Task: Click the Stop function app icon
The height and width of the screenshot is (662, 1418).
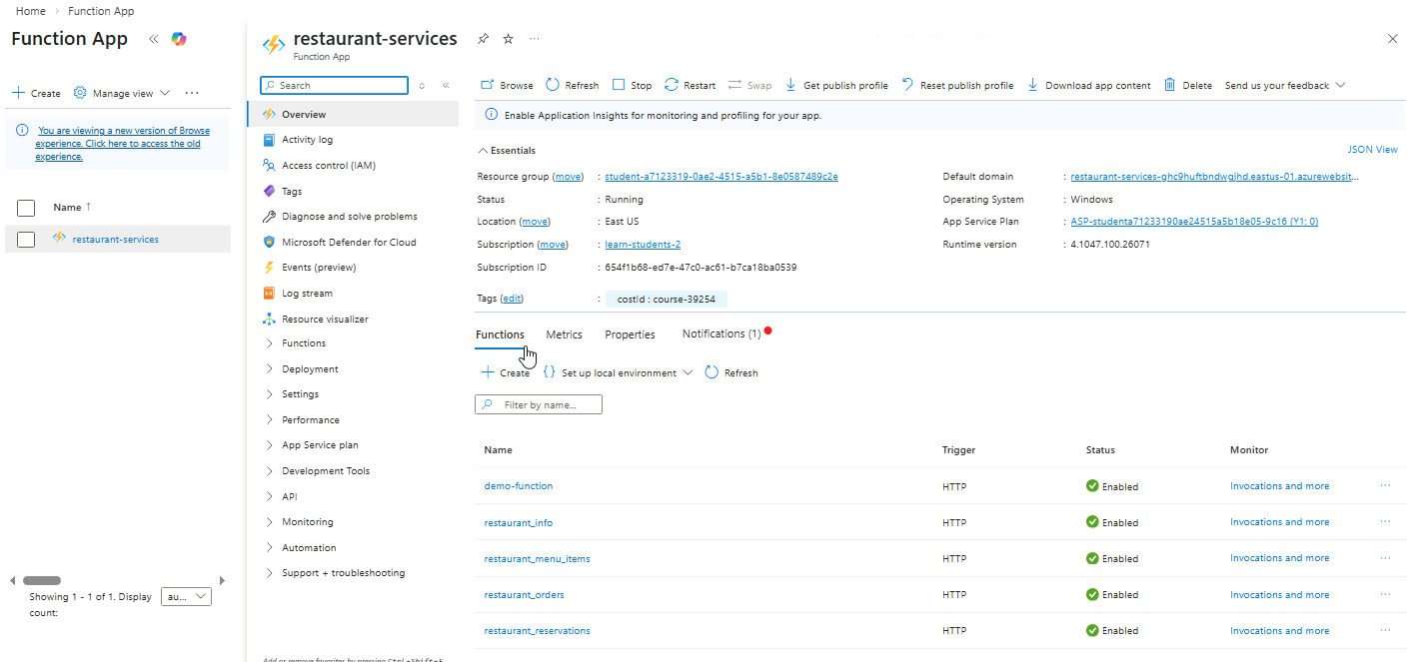Action: point(619,86)
